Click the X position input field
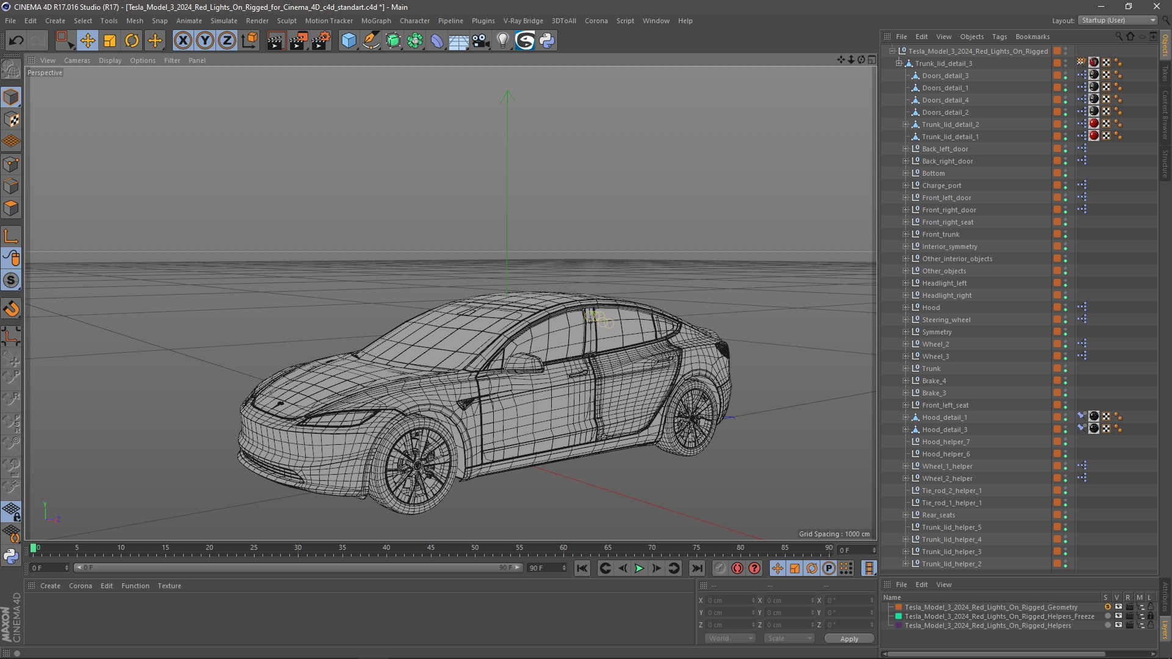1172x659 pixels. coord(730,600)
